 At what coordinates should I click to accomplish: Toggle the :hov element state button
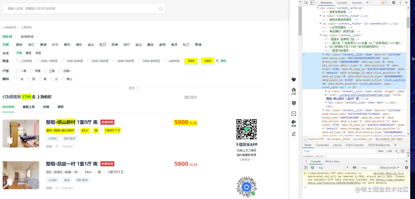pos(381,151)
